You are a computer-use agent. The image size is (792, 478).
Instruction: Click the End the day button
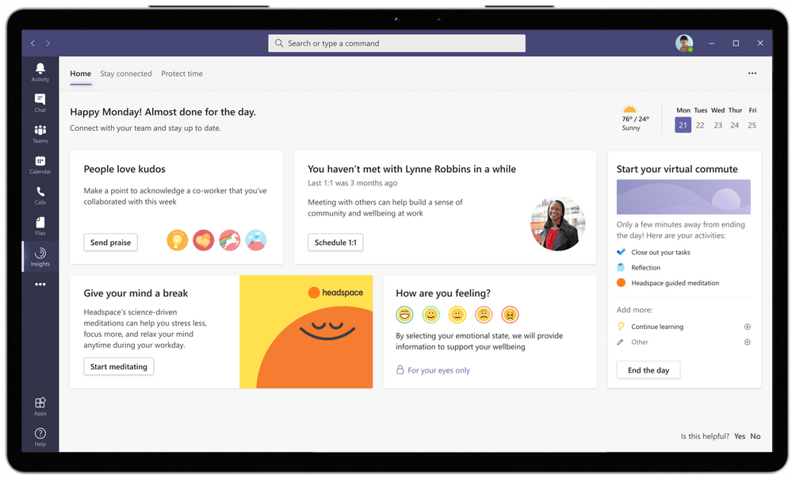pyautogui.click(x=648, y=370)
